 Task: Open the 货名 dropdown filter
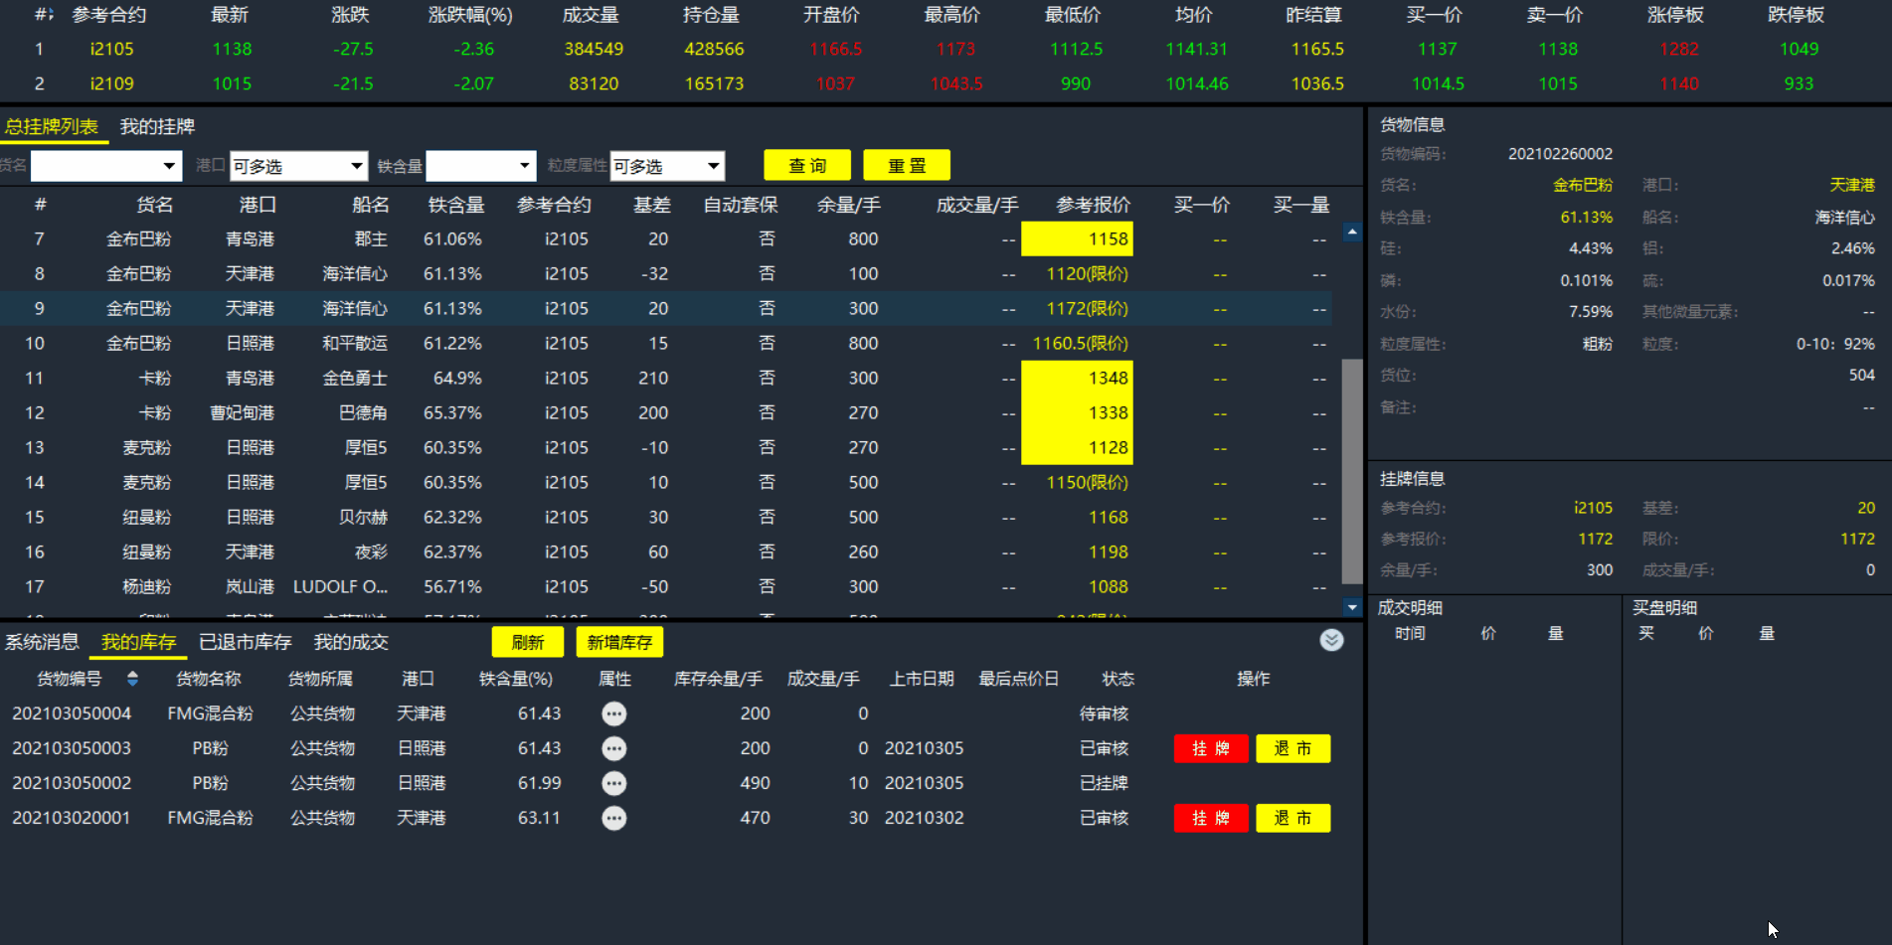click(x=105, y=166)
